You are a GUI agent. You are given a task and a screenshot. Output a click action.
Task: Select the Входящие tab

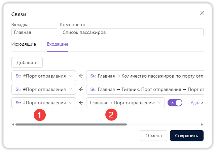(x=58, y=44)
